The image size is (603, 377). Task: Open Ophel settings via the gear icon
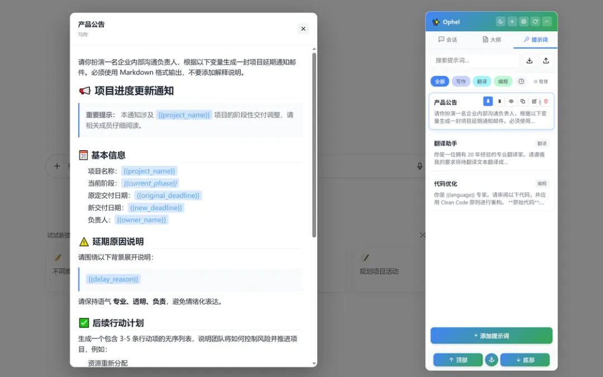click(523, 22)
